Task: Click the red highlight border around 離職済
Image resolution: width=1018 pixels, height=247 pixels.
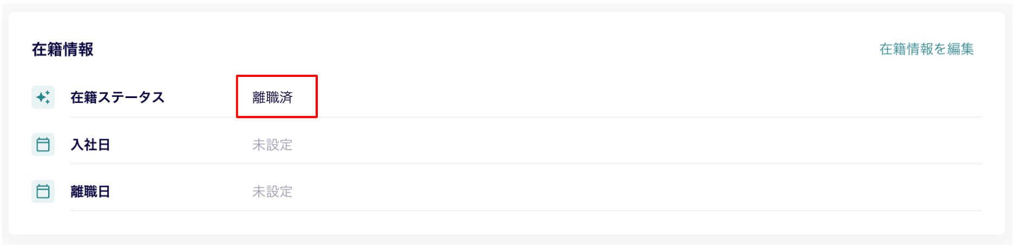Action: tap(277, 76)
